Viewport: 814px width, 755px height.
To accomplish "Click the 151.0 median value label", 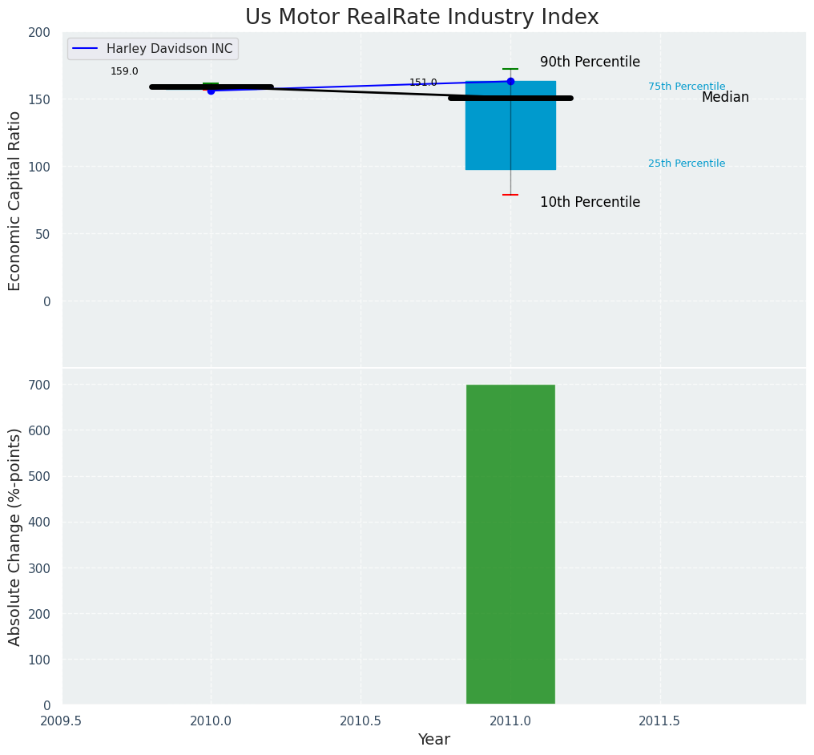I will coord(423,83).
